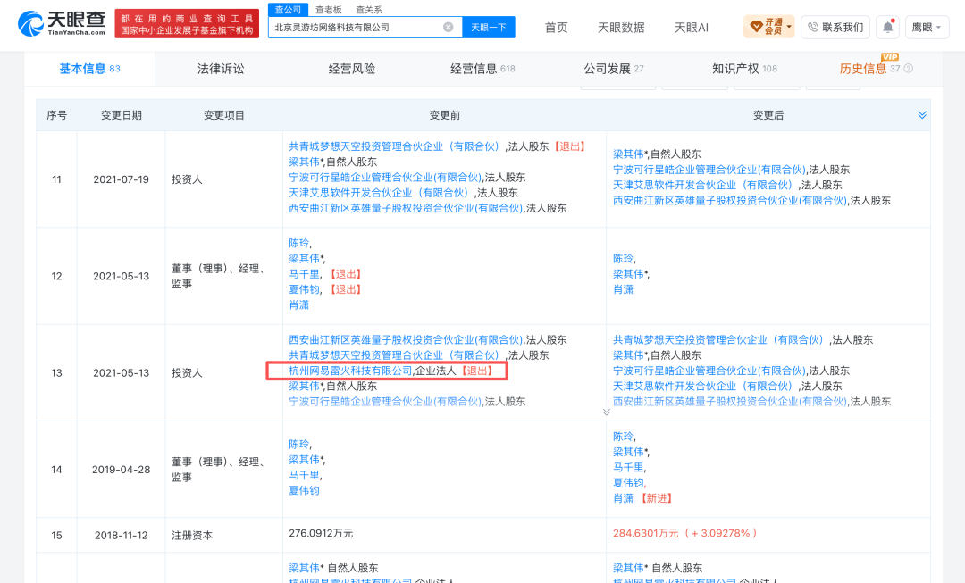Click the 联系我们 button
Image resolution: width=965 pixels, height=583 pixels.
(835, 27)
